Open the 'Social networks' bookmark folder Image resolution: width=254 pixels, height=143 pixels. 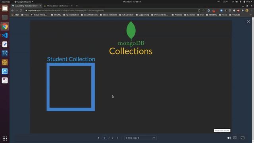108,15
